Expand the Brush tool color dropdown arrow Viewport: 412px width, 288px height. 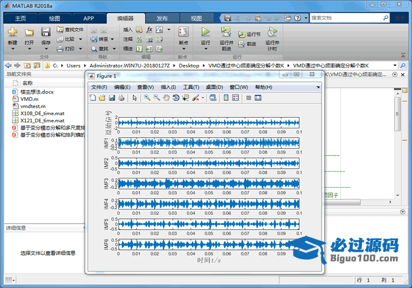point(203,98)
